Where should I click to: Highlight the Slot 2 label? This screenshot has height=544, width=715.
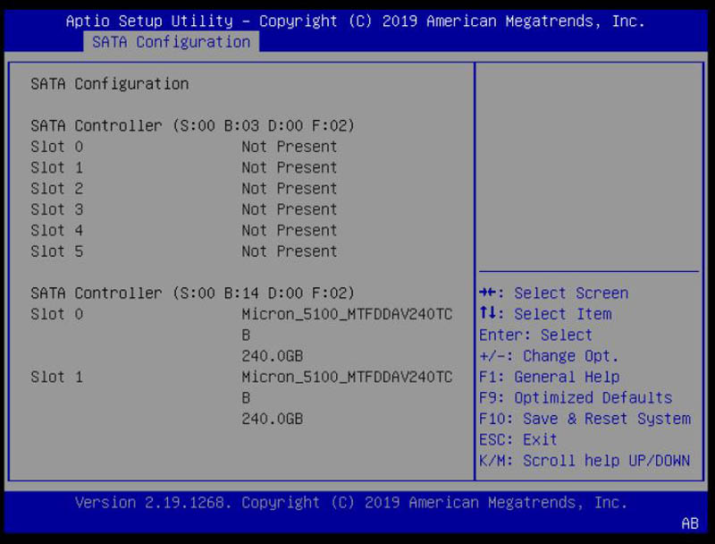tap(57, 189)
